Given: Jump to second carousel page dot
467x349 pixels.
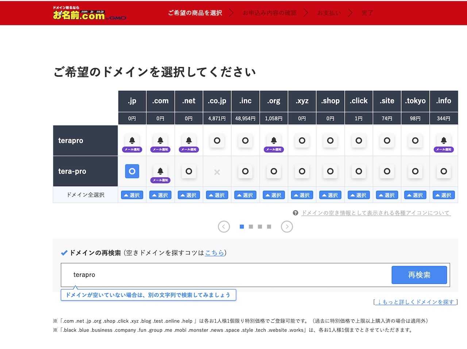Looking at the screenshot, I should [251, 227].
